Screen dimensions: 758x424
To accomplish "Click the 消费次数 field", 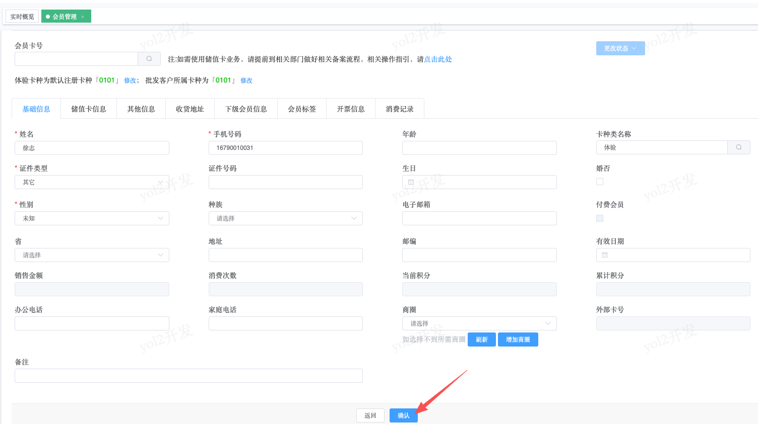I will (286, 289).
